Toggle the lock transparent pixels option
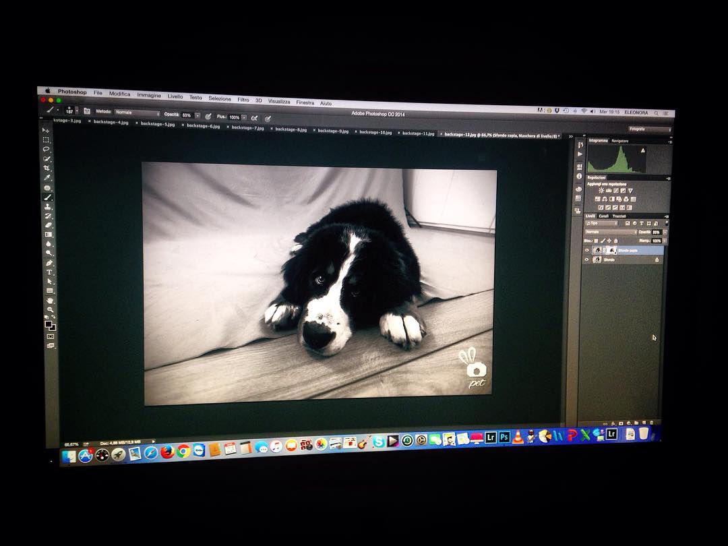Screen dimensions: 728x546 click(596, 241)
